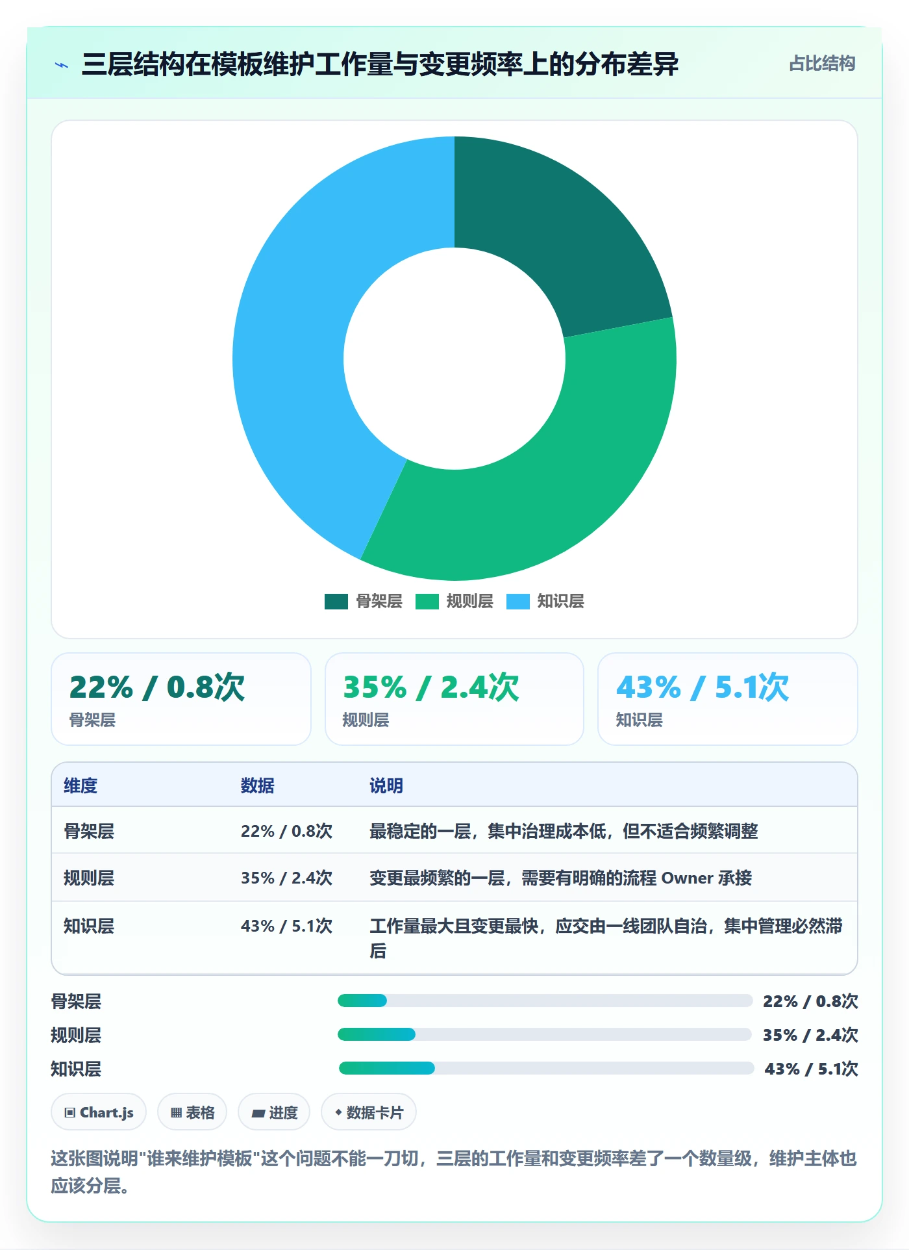Select the 35% / 2.4次 规则层 data card
909x1250 pixels.
pyautogui.click(x=454, y=699)
